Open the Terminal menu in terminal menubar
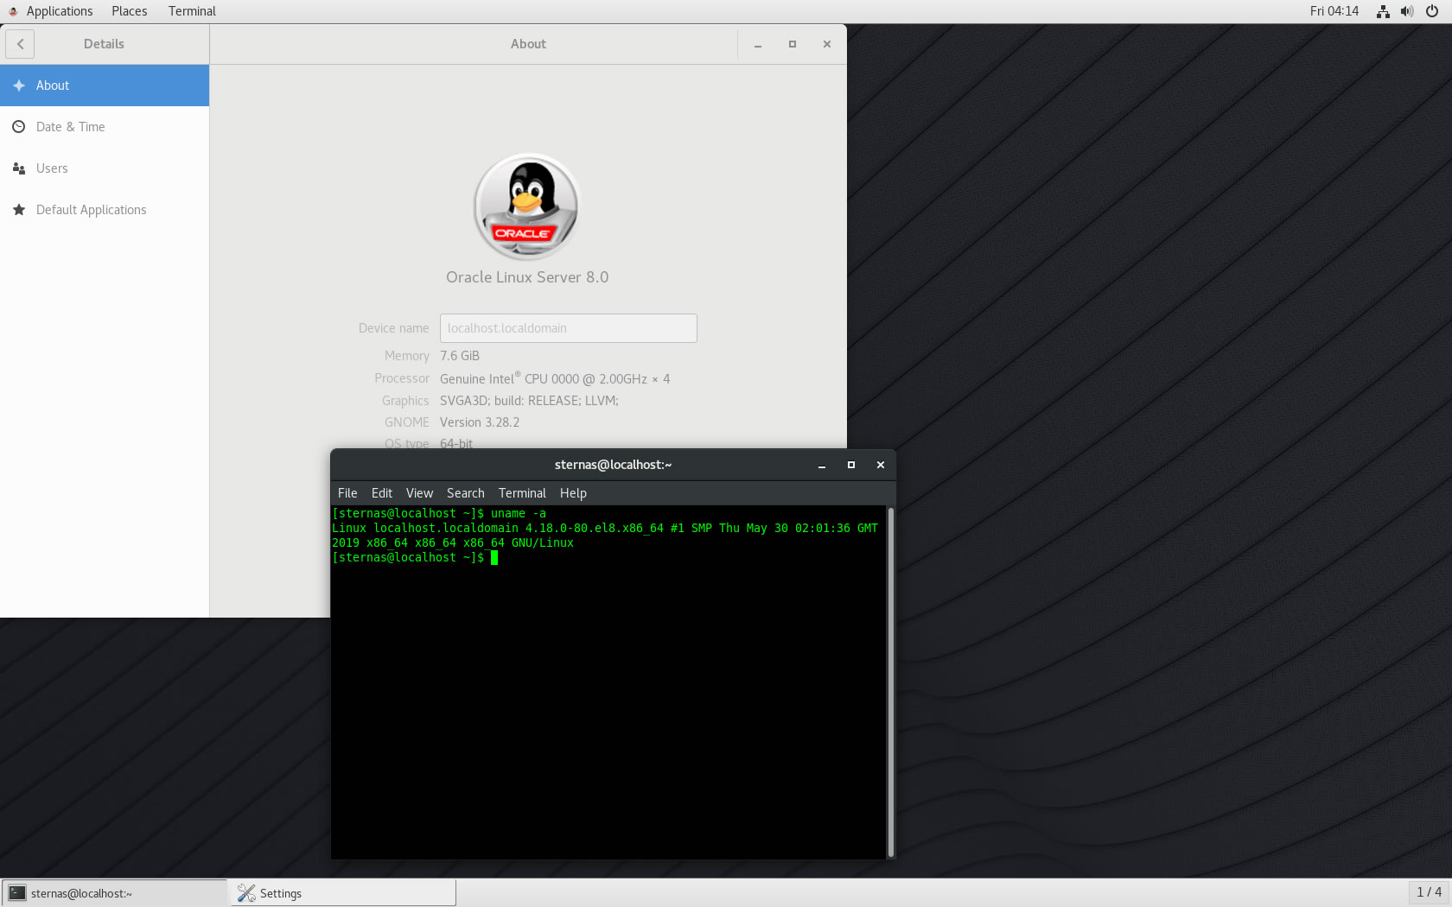 [522, 493]
